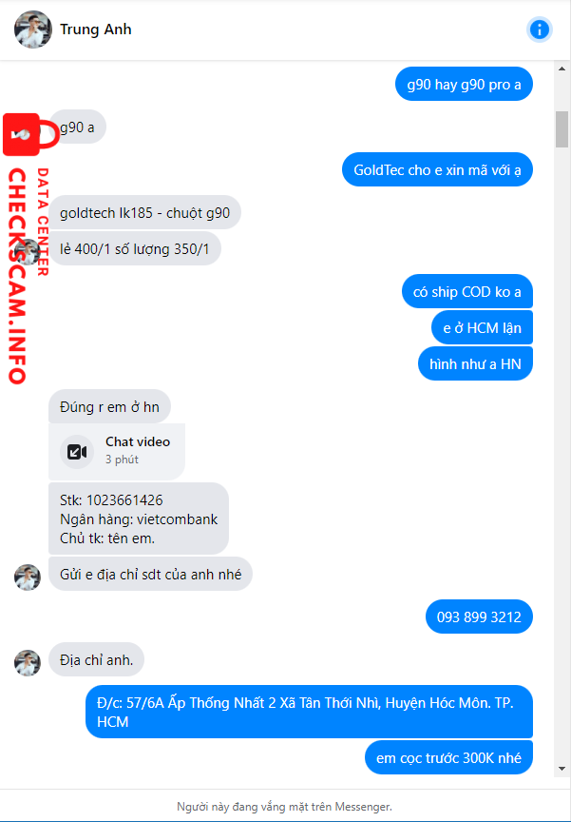Open the Trung Anh contact name
The height and width of the screenshot is (822, 571).
pos(96,29)
